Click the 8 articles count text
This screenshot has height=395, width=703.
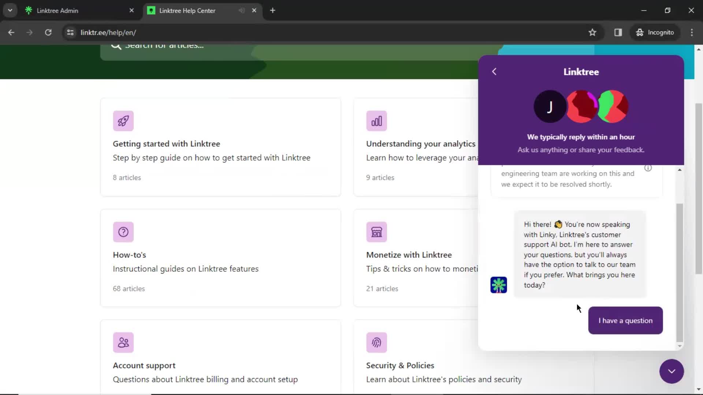pyautogui.click(x=127, y=177)
